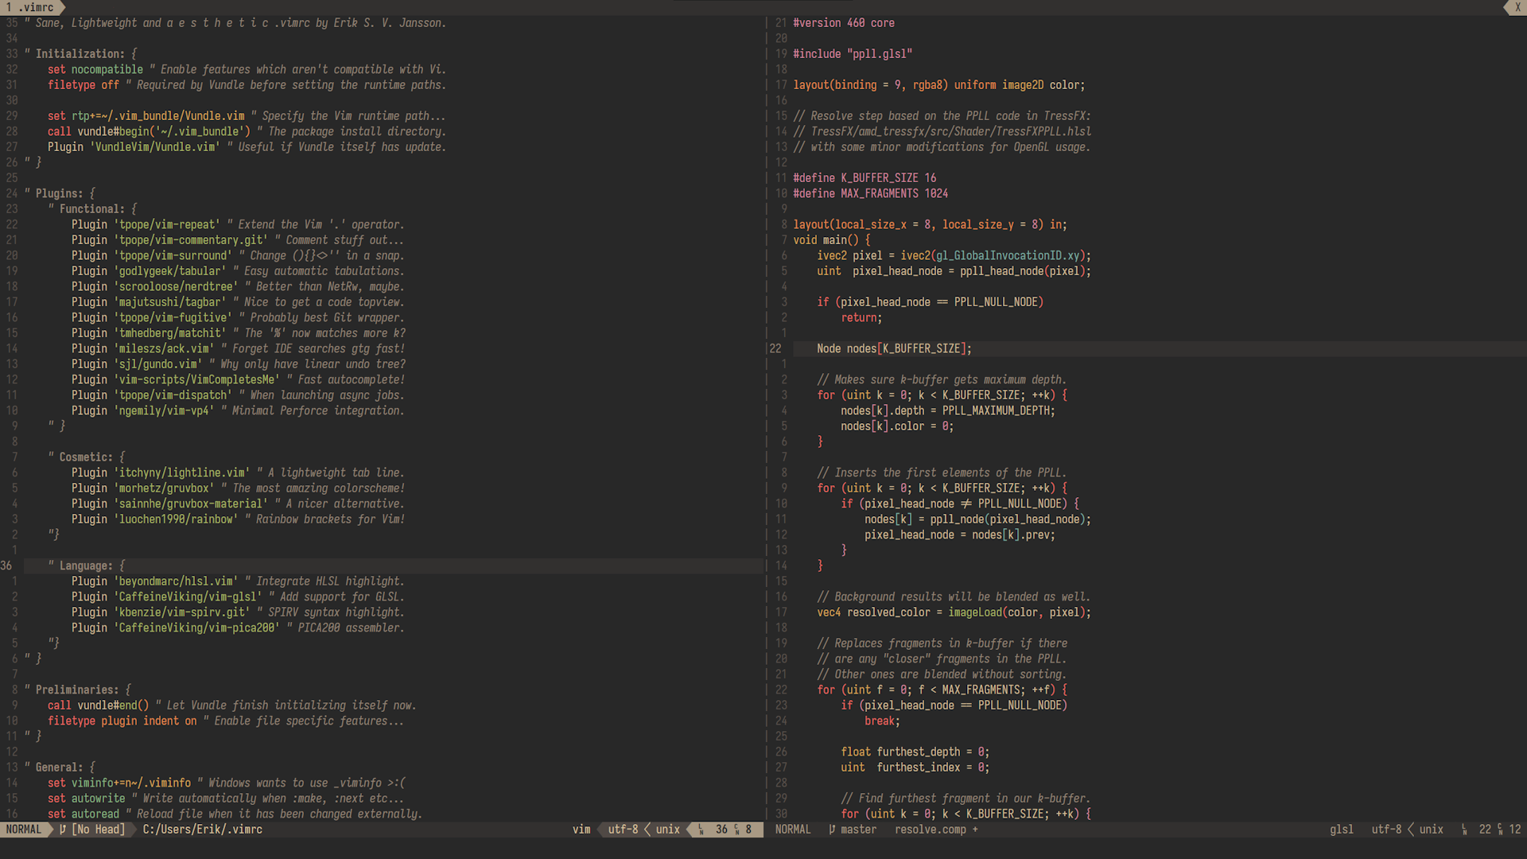Image resolution: width=1527 pixels, height=859 pixels.
Task: Click the modified '+' indicator after resolve.comp
Action: [x=975, y=830]
